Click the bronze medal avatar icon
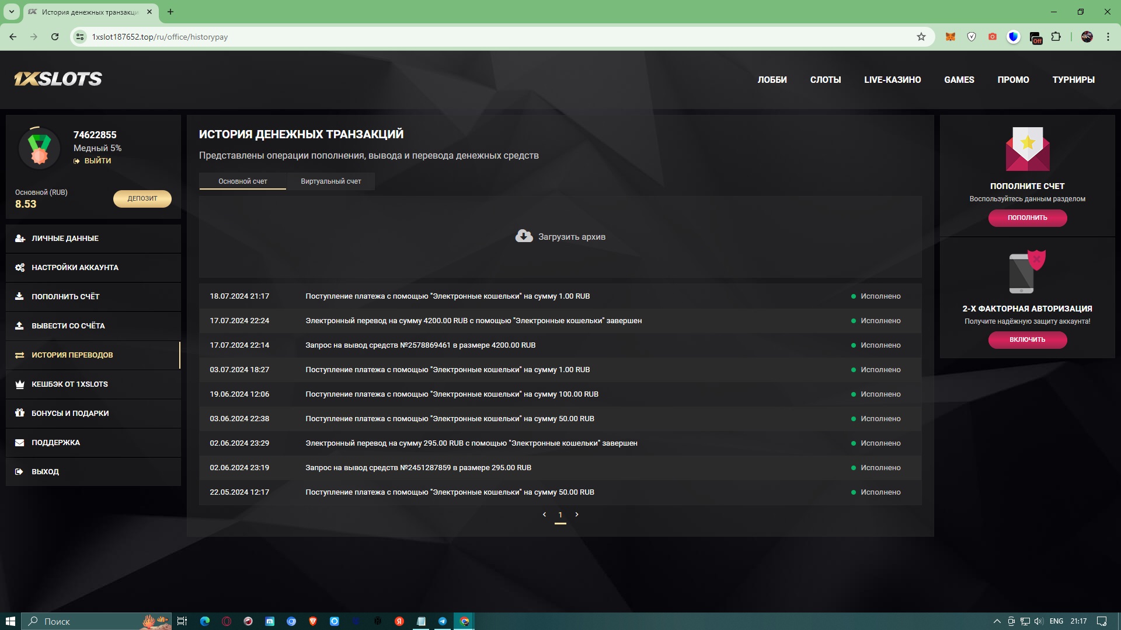Screen dimensions: 1121x630 click(x=39, y=149)
